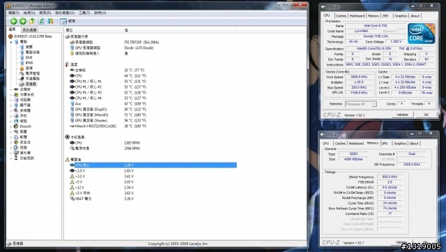Click Validate in the upper CPU-Z window
The height and width of the screenshot is (252, 446).
tap(402, 114)
